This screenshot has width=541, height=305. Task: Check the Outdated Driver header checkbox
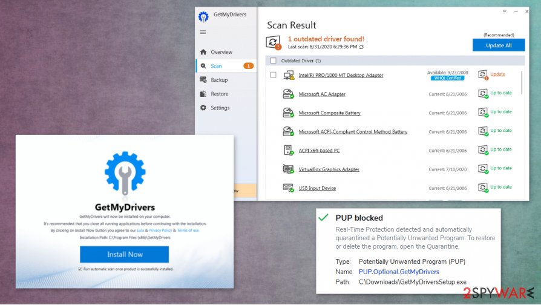(274, 61)
